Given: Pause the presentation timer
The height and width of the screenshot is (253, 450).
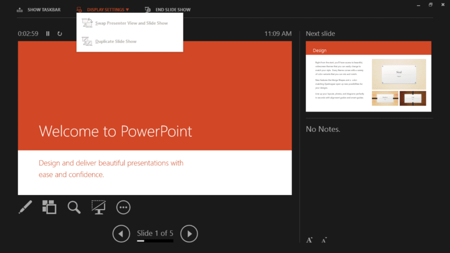Looking at the screenshot, I should pyautogui.click(x=47, y=33).
